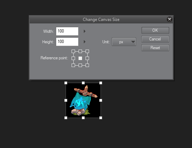This screenshot has height=148, width=192.
Task: Select bottom-right reference point
Action: pos(87,65)
